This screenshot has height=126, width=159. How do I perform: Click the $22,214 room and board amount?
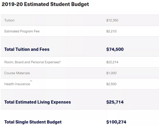click(112, 62)
